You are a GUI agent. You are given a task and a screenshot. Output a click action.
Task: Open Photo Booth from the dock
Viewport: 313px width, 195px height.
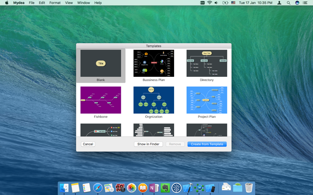(120, 188)
